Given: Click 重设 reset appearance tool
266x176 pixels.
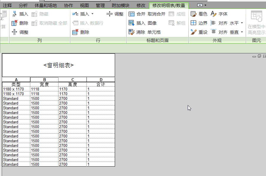Looking at the screenshot, I should coord(194,32).
